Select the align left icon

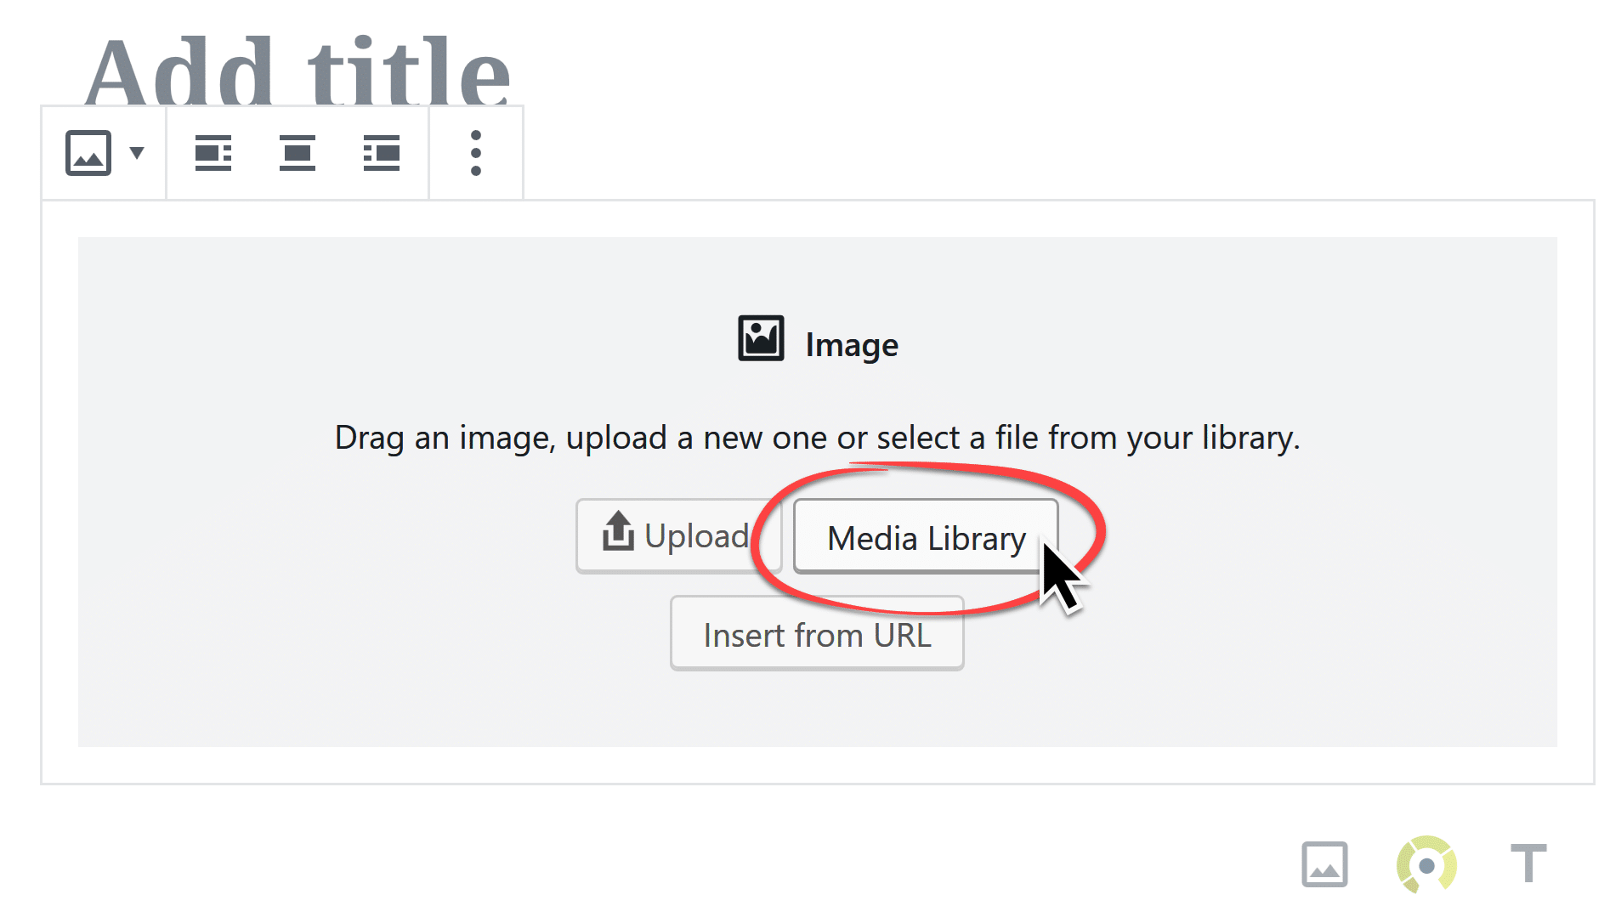[213, 153]
